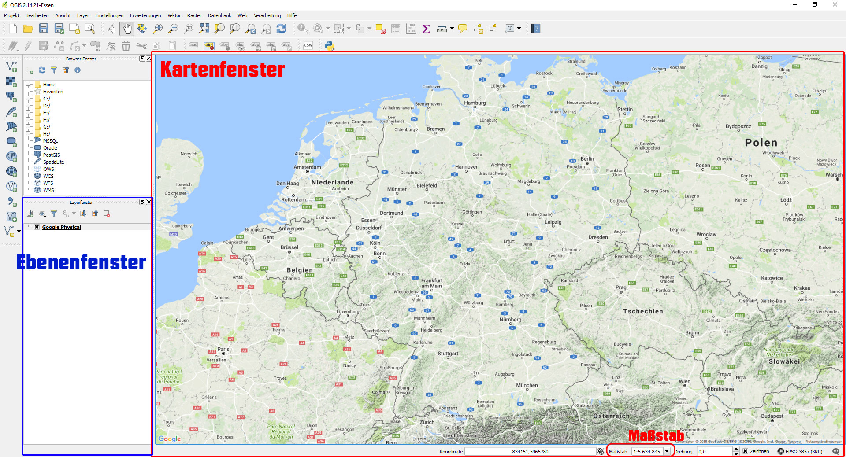Click EPSG:3857 (SRP) CRS button
The height and width of the screenshot is (457, 846).
click(800, 451)
